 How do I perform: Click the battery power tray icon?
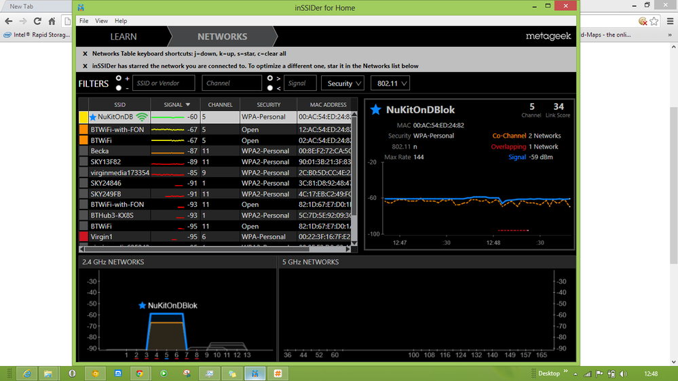pyautogui.click(x=611, y=374)
